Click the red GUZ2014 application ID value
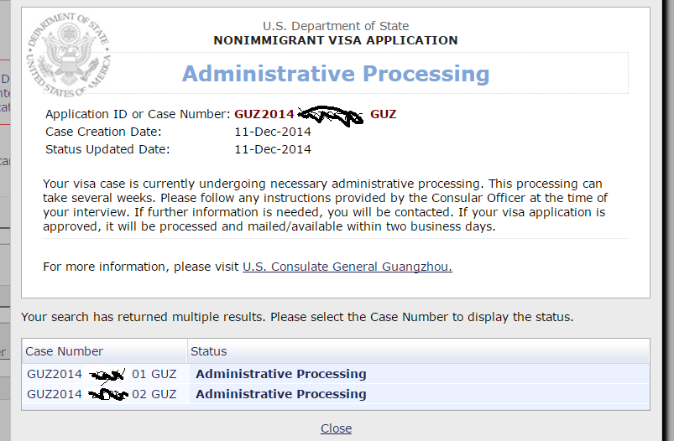The image size is (674, 441). [x=264, y=114]
